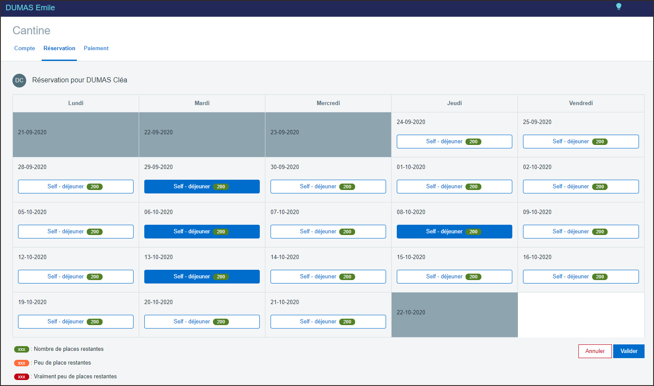Book Self - déjeuner on 16-10-2020

point(581,277)
